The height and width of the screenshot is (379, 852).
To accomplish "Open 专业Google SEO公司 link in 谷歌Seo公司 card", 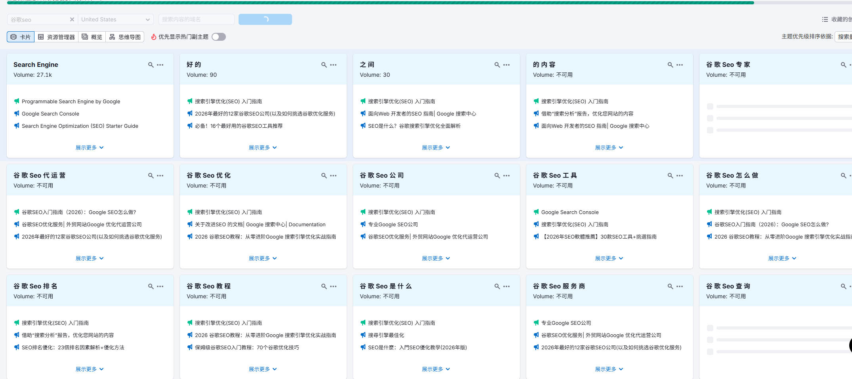I will tap(393, 225).
